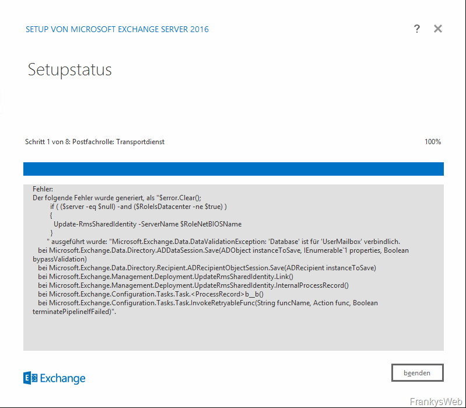Click the Update-RmsSharedIdentity command line
Viewport: 466px width, 408px height.
click(147, 224)
